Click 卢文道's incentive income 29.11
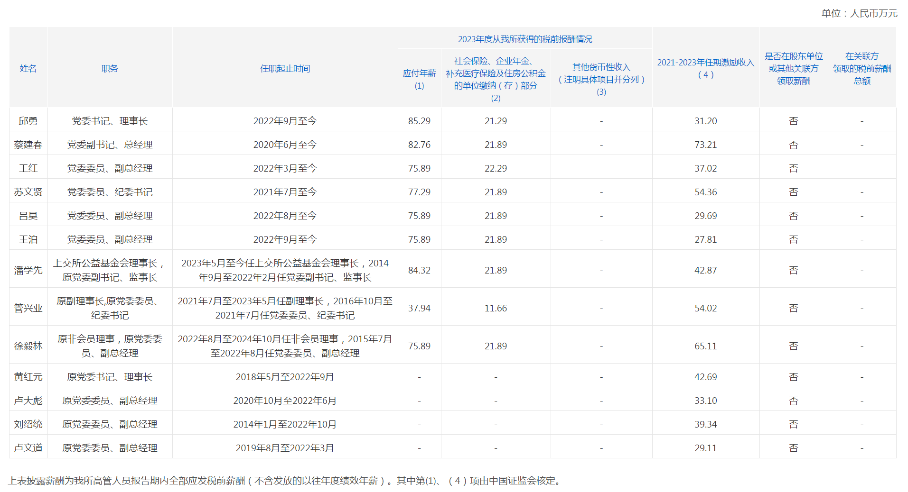Image resolution: width=908 pixels, height=492 pixels. (705, 448)
